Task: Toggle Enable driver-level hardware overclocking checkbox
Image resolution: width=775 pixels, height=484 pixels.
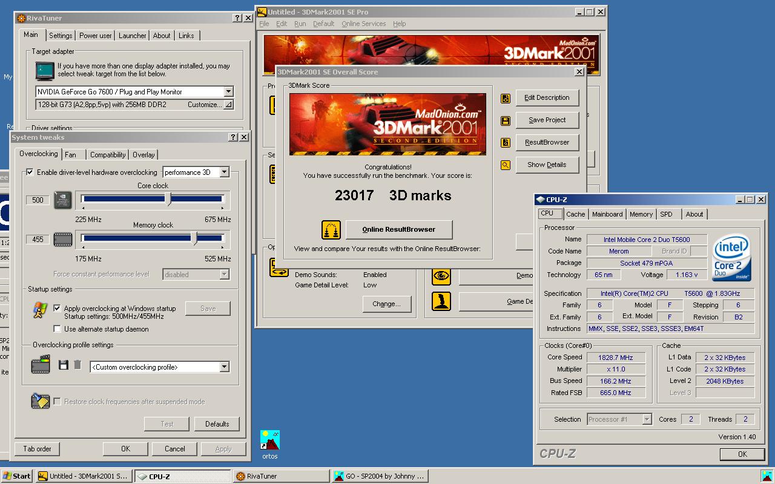Action: click(30, 172)
